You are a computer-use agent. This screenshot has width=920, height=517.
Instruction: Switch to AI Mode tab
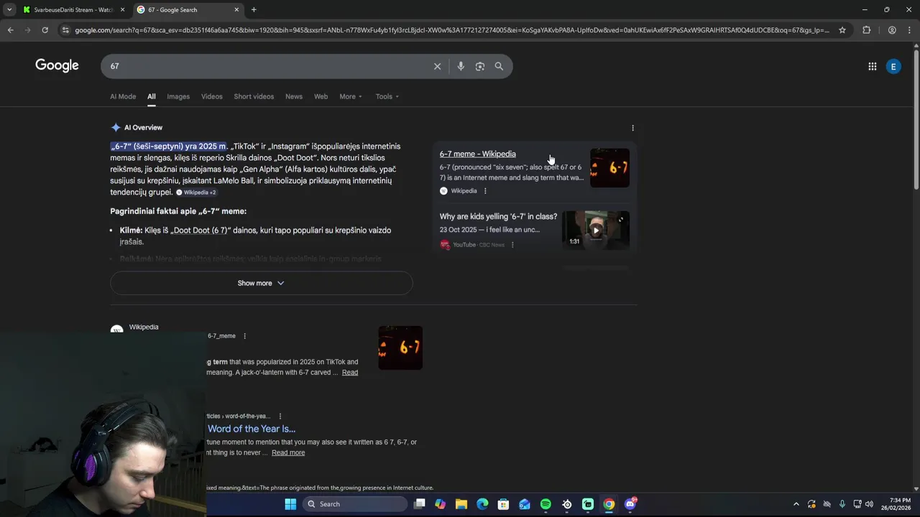click(x=123, y=96)
